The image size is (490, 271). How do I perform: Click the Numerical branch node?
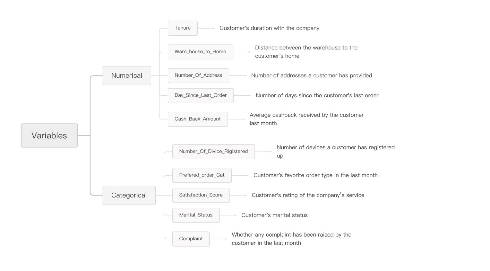(127, 75)
